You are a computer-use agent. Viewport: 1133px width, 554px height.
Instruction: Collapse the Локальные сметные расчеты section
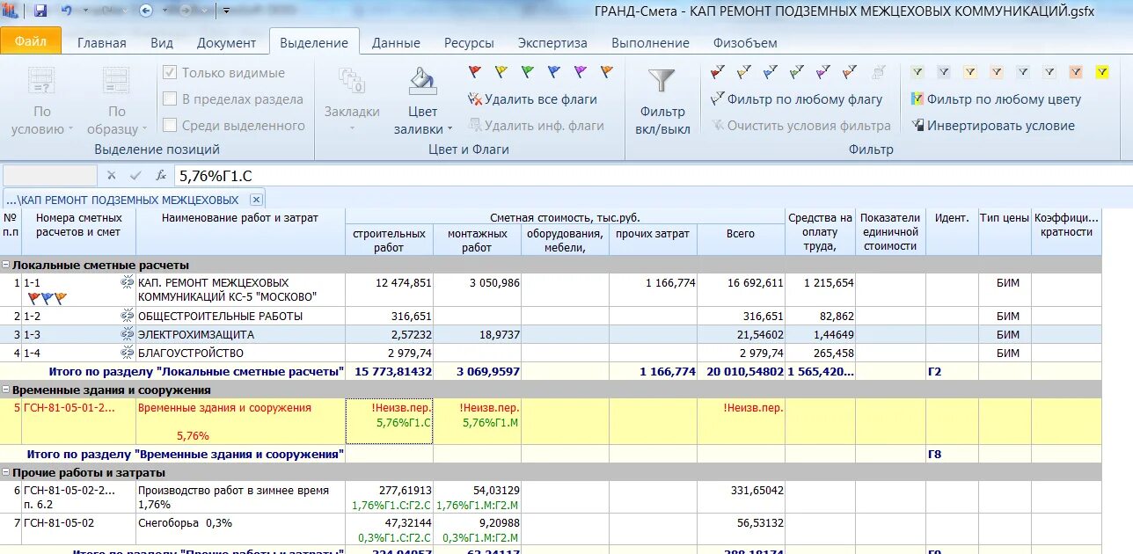click(x=5, y=265)
